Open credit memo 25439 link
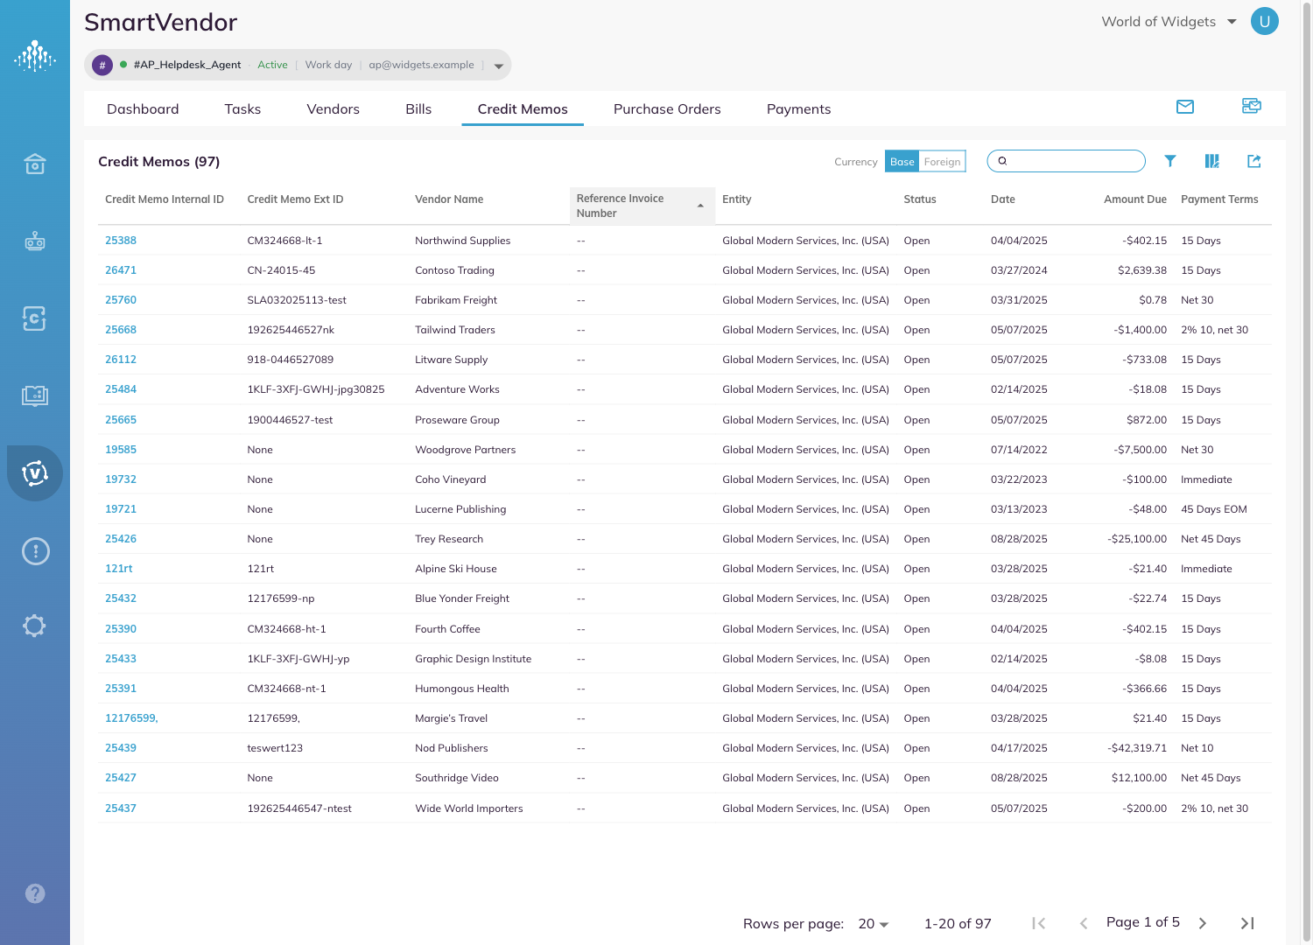 coord(121,748)
